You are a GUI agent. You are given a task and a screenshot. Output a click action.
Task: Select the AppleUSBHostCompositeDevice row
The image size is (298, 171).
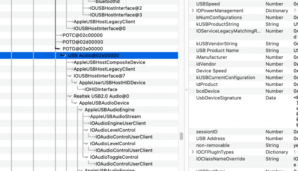110,62
